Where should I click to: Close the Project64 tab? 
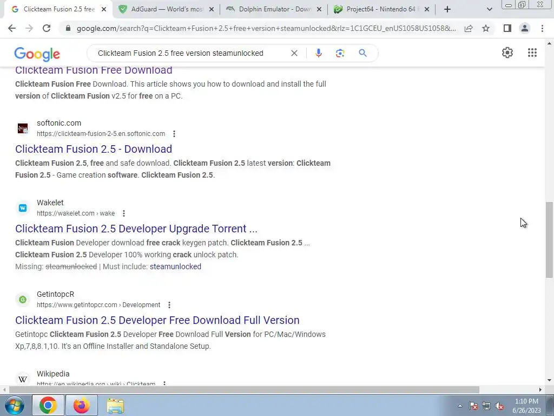[x=427, y=9]
